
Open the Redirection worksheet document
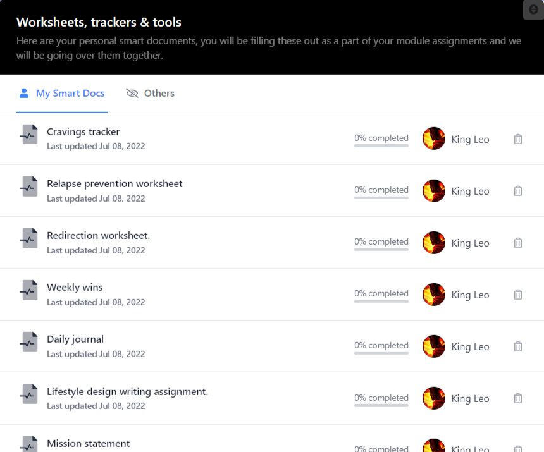(98, 236)
